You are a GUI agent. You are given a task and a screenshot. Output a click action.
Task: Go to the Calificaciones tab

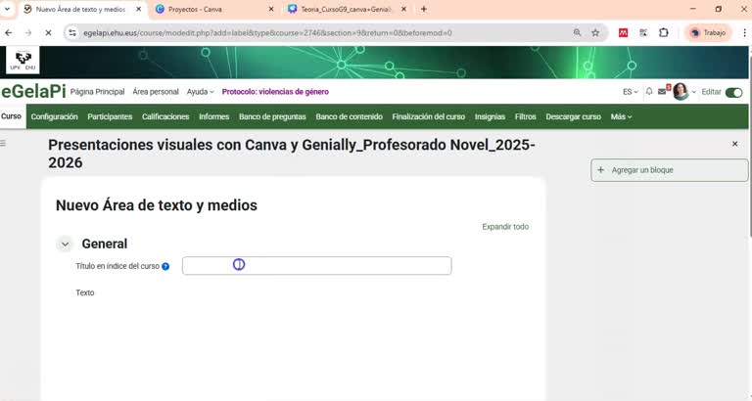[x=165, y=116]
